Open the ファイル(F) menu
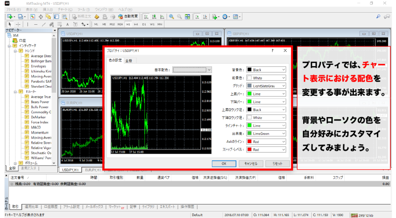The image size is (396, 218). tap(14, 10)
